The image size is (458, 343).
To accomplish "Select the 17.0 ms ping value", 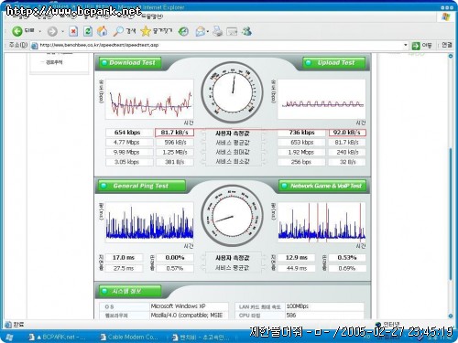I will 124,258.
